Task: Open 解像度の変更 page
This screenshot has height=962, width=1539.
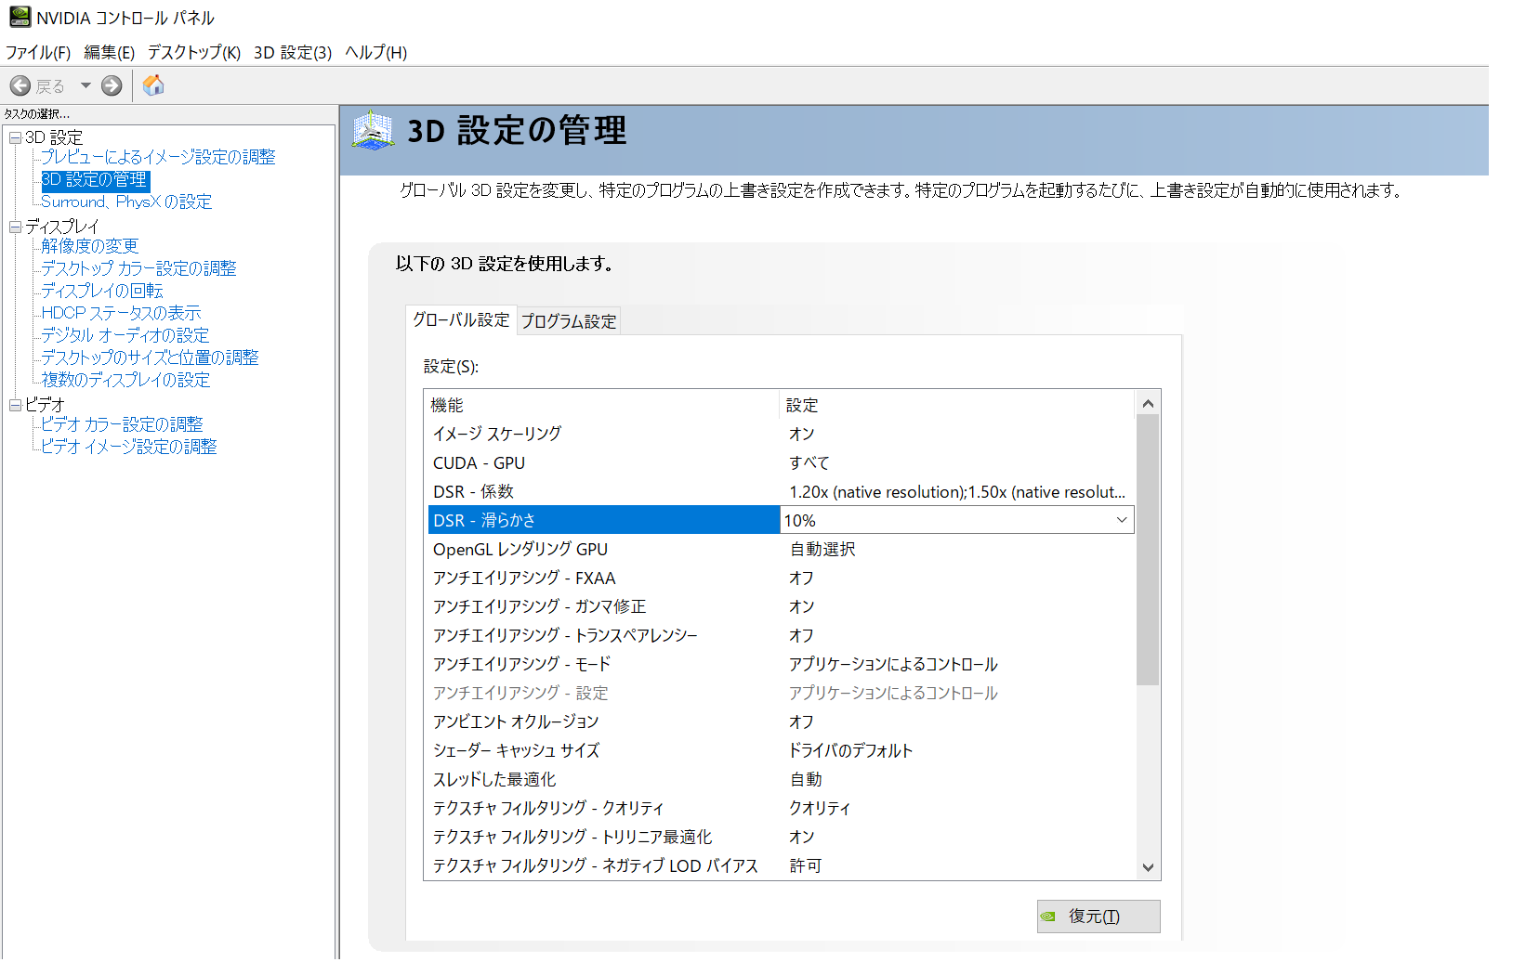Action: tap(90, 246)
